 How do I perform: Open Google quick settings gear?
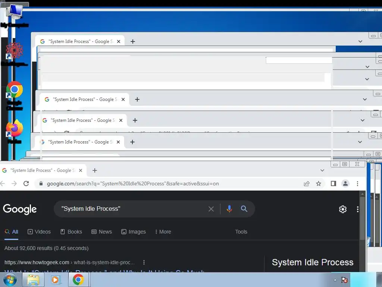click(x=343, y=209)
